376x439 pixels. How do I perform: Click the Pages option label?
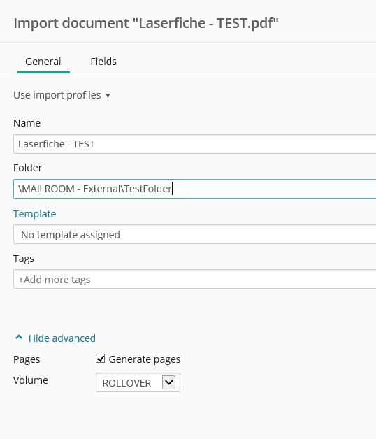[x=27, y=359]
